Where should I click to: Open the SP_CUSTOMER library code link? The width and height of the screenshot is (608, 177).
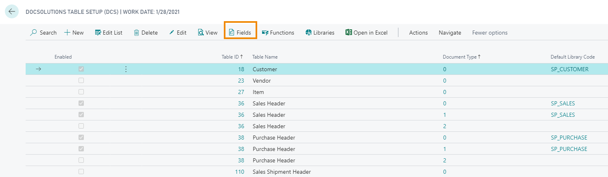click(569, 69)
